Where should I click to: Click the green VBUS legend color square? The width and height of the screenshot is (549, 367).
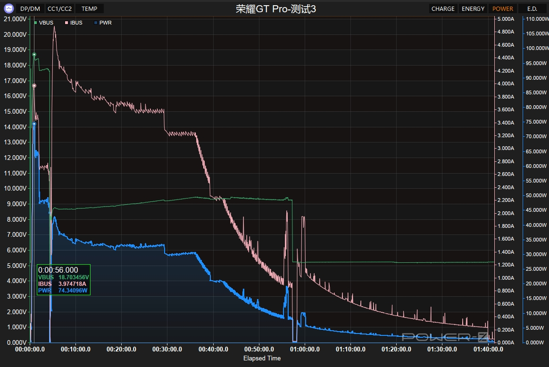point(36,23)
